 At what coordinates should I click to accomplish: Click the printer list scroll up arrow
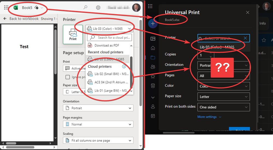point(131,46)
